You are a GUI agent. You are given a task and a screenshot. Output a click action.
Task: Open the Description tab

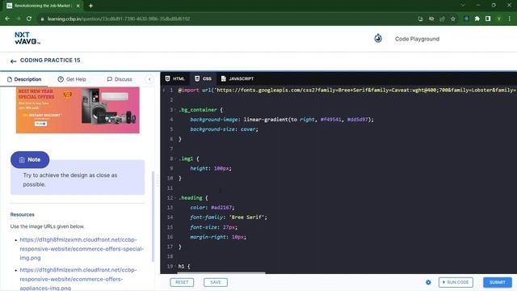tap(24, 79)
